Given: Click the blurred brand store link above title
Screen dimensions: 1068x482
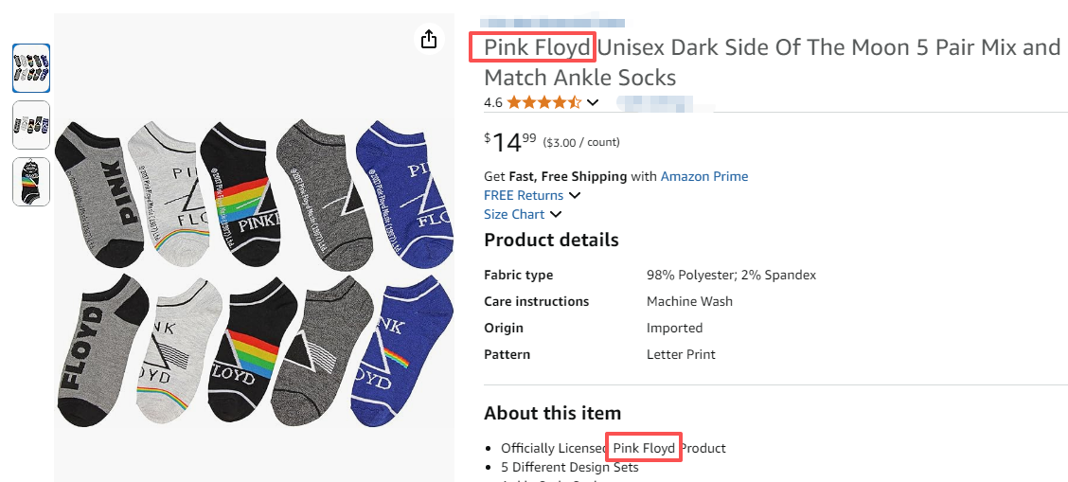Looking at the screenshot, I should tap(553, 22).
